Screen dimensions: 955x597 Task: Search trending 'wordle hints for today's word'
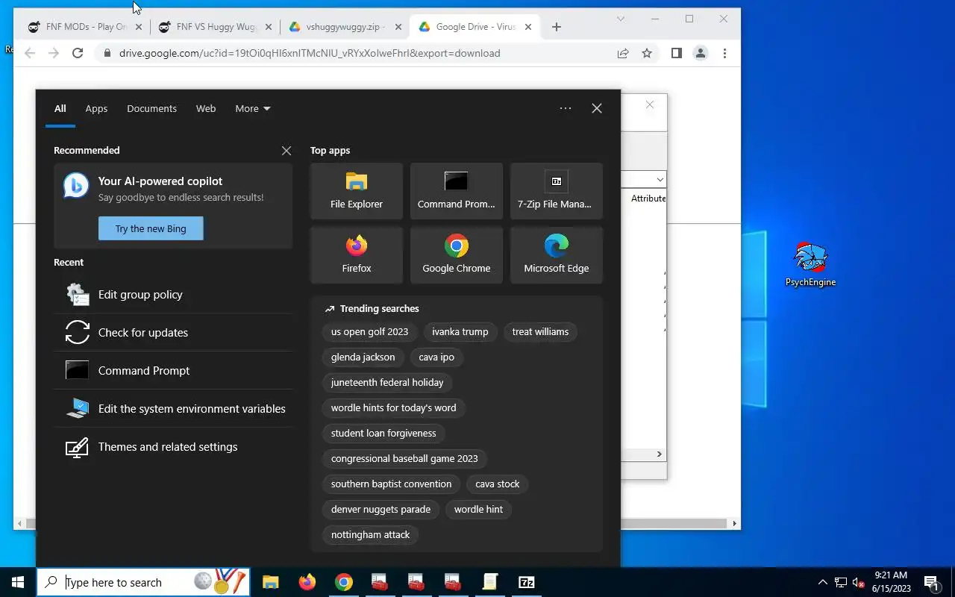pos(394,408)
